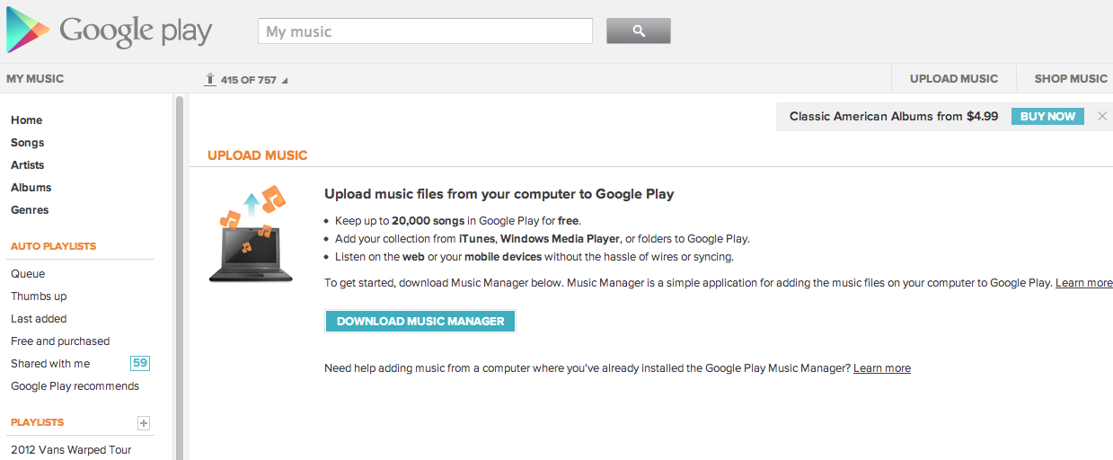Viewport: 1113px width, 460px height.
Task: Open Artists in the sidebar
Action: (28, 165)
